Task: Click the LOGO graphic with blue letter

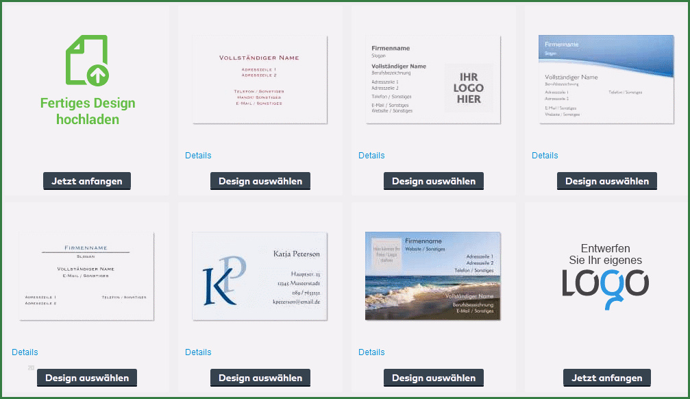Action: (x=605, y=284)
